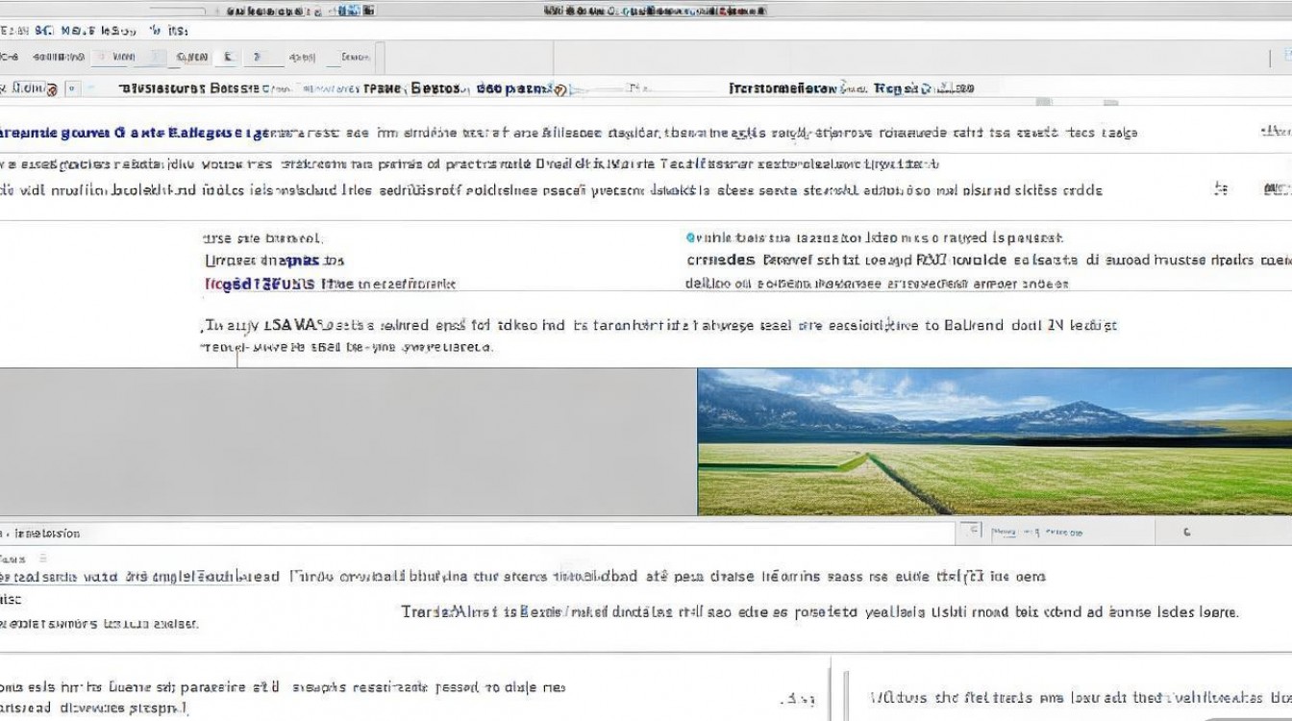1292x721 pixels.
Task: Click the small red circular icon in toolbar row
Action: tap(51, 89)
